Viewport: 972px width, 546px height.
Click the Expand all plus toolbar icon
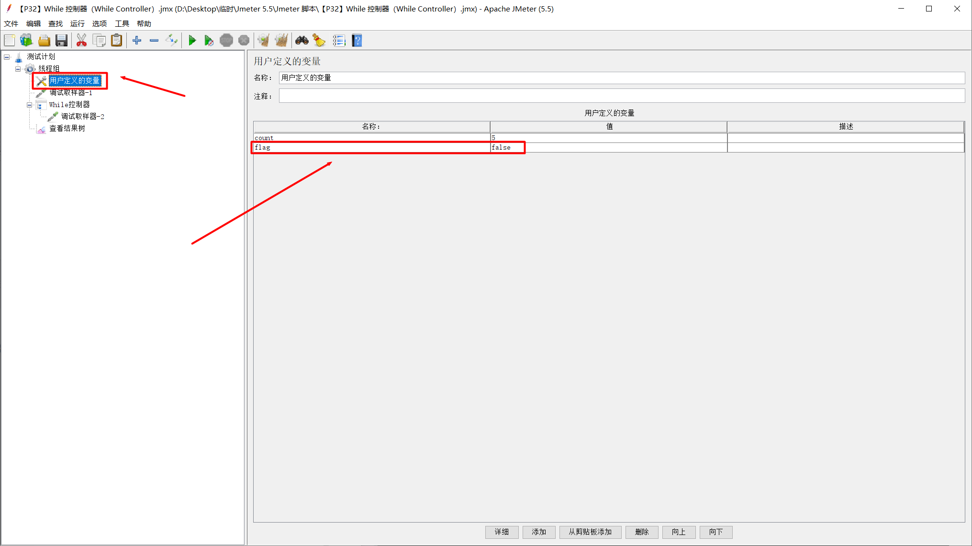pos(136,40)
